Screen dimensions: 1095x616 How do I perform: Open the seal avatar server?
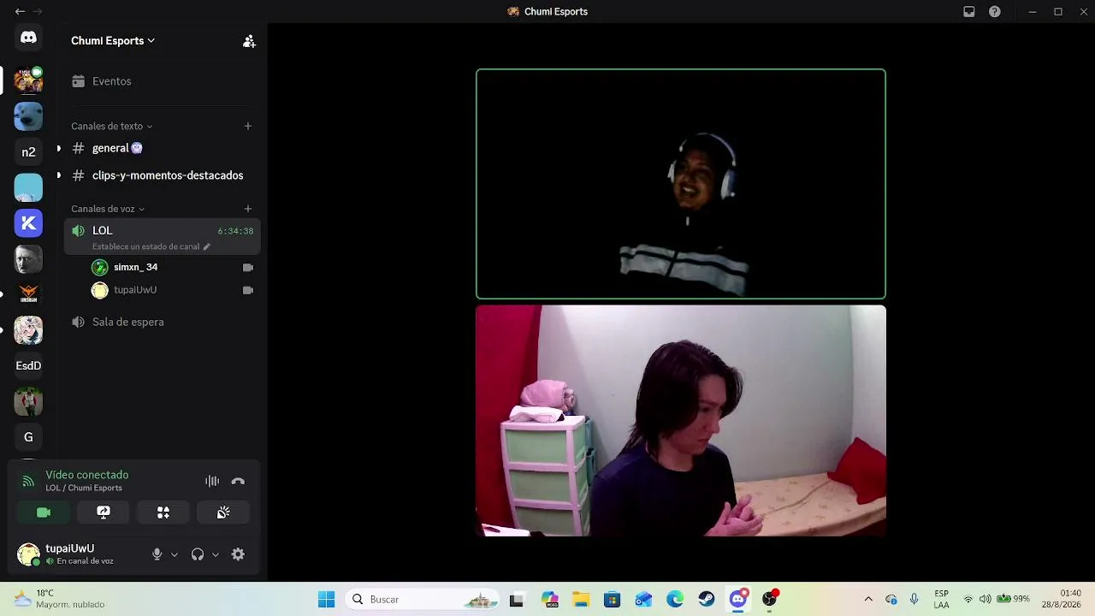[28, 116]
